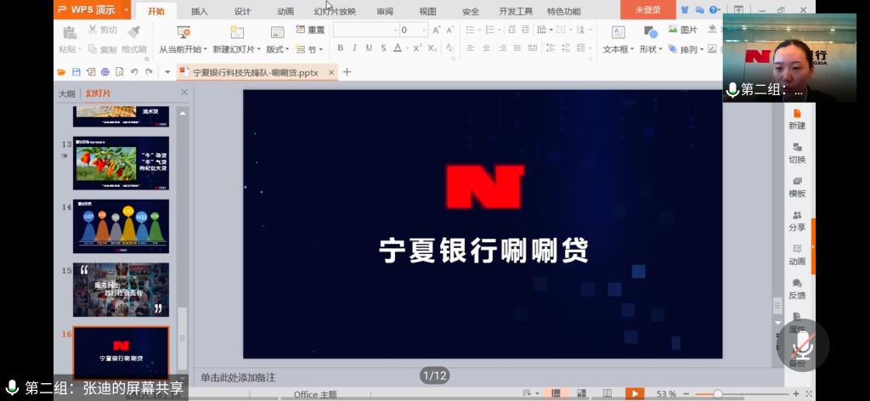Click the 切换 transition icon in sidebar
870x401 pixels.
[x=797, y=152]
